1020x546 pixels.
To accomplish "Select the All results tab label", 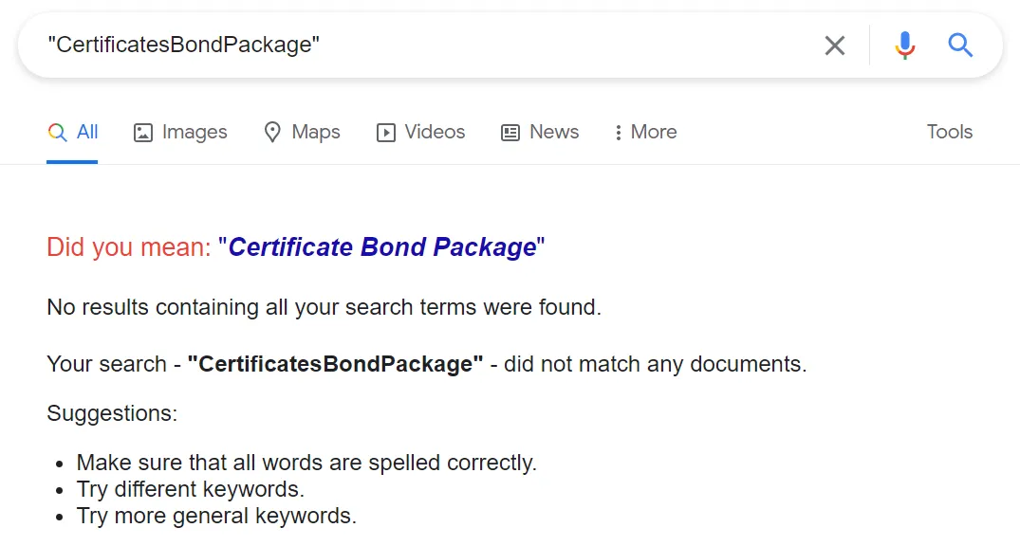I will pos(87,133).
